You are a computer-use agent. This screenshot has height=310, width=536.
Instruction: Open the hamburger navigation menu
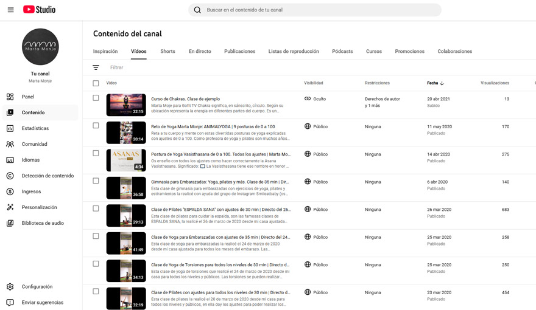coord(10,10)
